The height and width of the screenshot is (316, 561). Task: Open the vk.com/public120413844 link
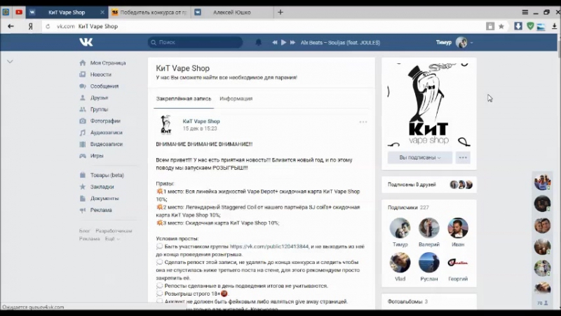(269, 246)
